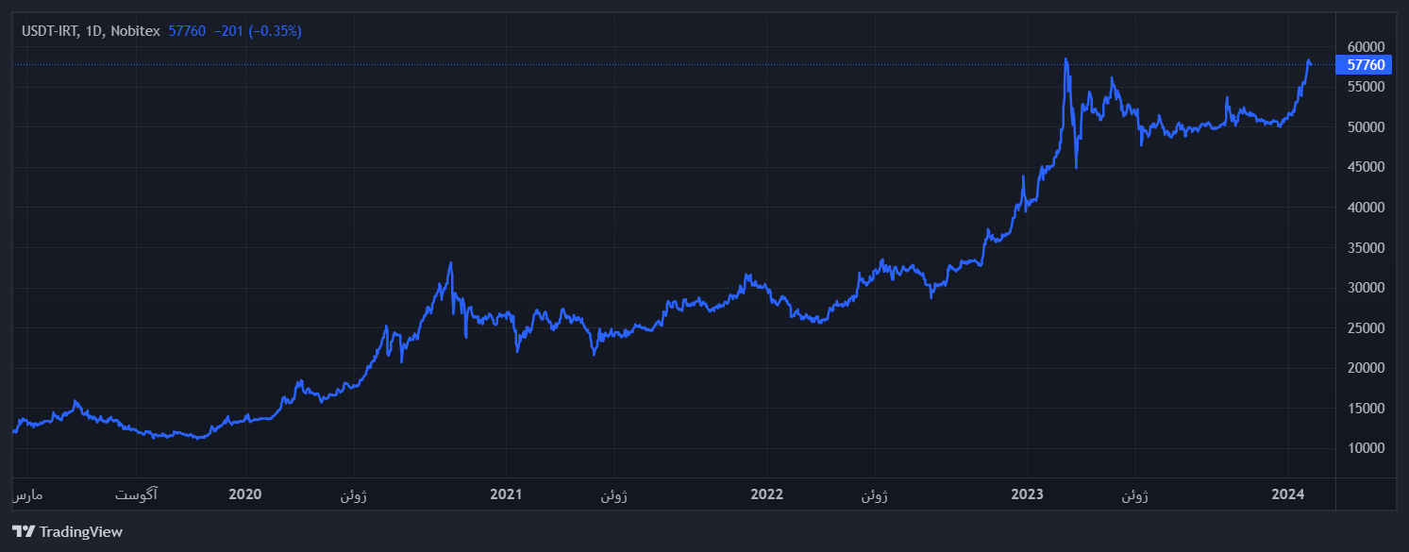
Task: Open the TradingView text link
Action: tap(80, 532)
